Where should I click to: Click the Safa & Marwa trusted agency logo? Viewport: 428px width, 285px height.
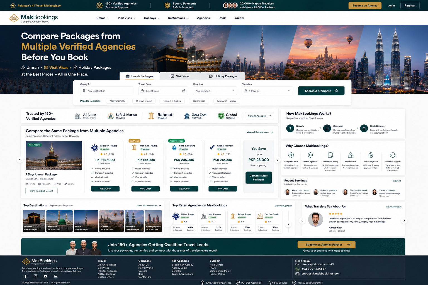click(x=122, y=116)
